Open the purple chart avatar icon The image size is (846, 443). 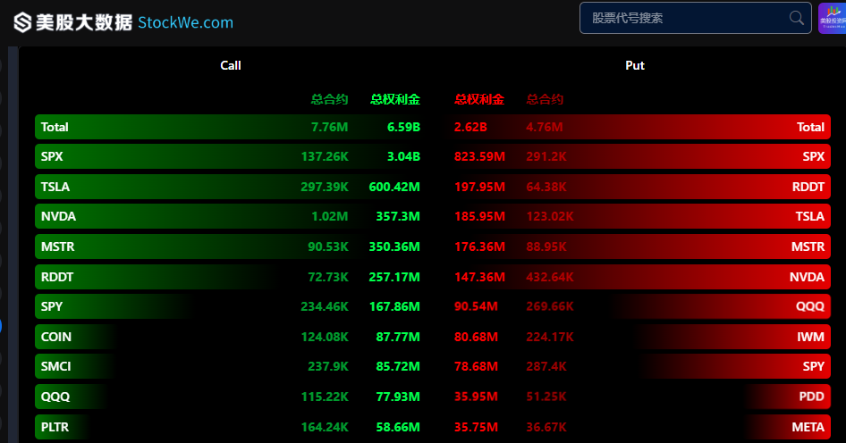832,19
